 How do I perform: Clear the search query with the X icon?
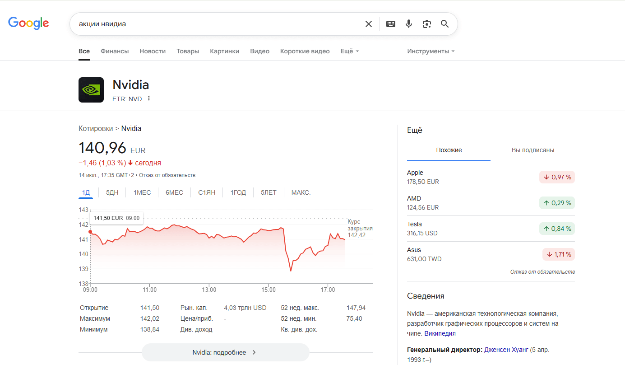[369, 24]
